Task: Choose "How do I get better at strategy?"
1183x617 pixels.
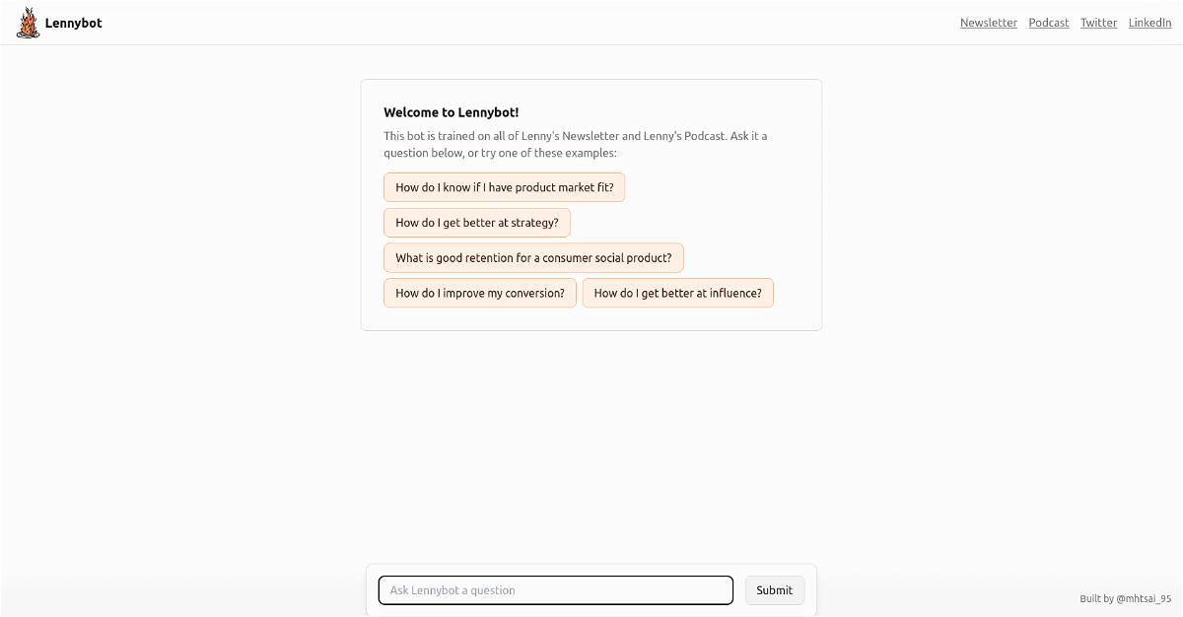Action: 476,223
